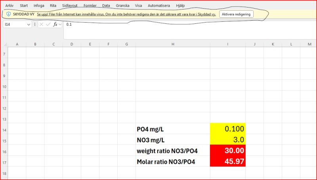Select column K header

pyautogui.click(x=273, y=44)
